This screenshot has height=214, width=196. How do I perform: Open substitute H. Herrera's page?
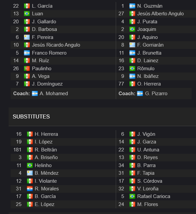[x=46, y=134]
